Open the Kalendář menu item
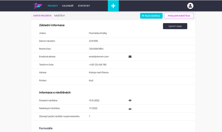Screen dimensions: 222x132 (x=68, y=6)
